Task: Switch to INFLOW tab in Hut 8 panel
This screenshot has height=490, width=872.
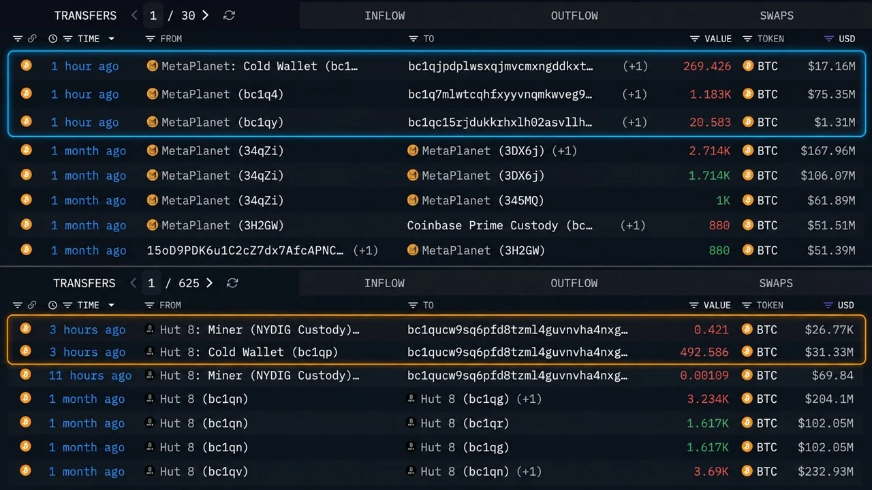Action: pos(384,283)
